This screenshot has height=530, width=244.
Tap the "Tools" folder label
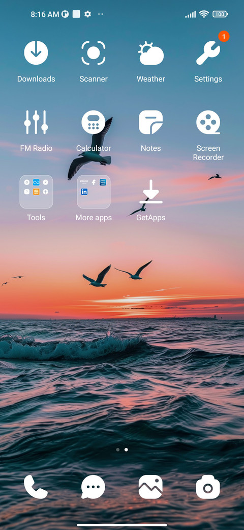point(36,218)
